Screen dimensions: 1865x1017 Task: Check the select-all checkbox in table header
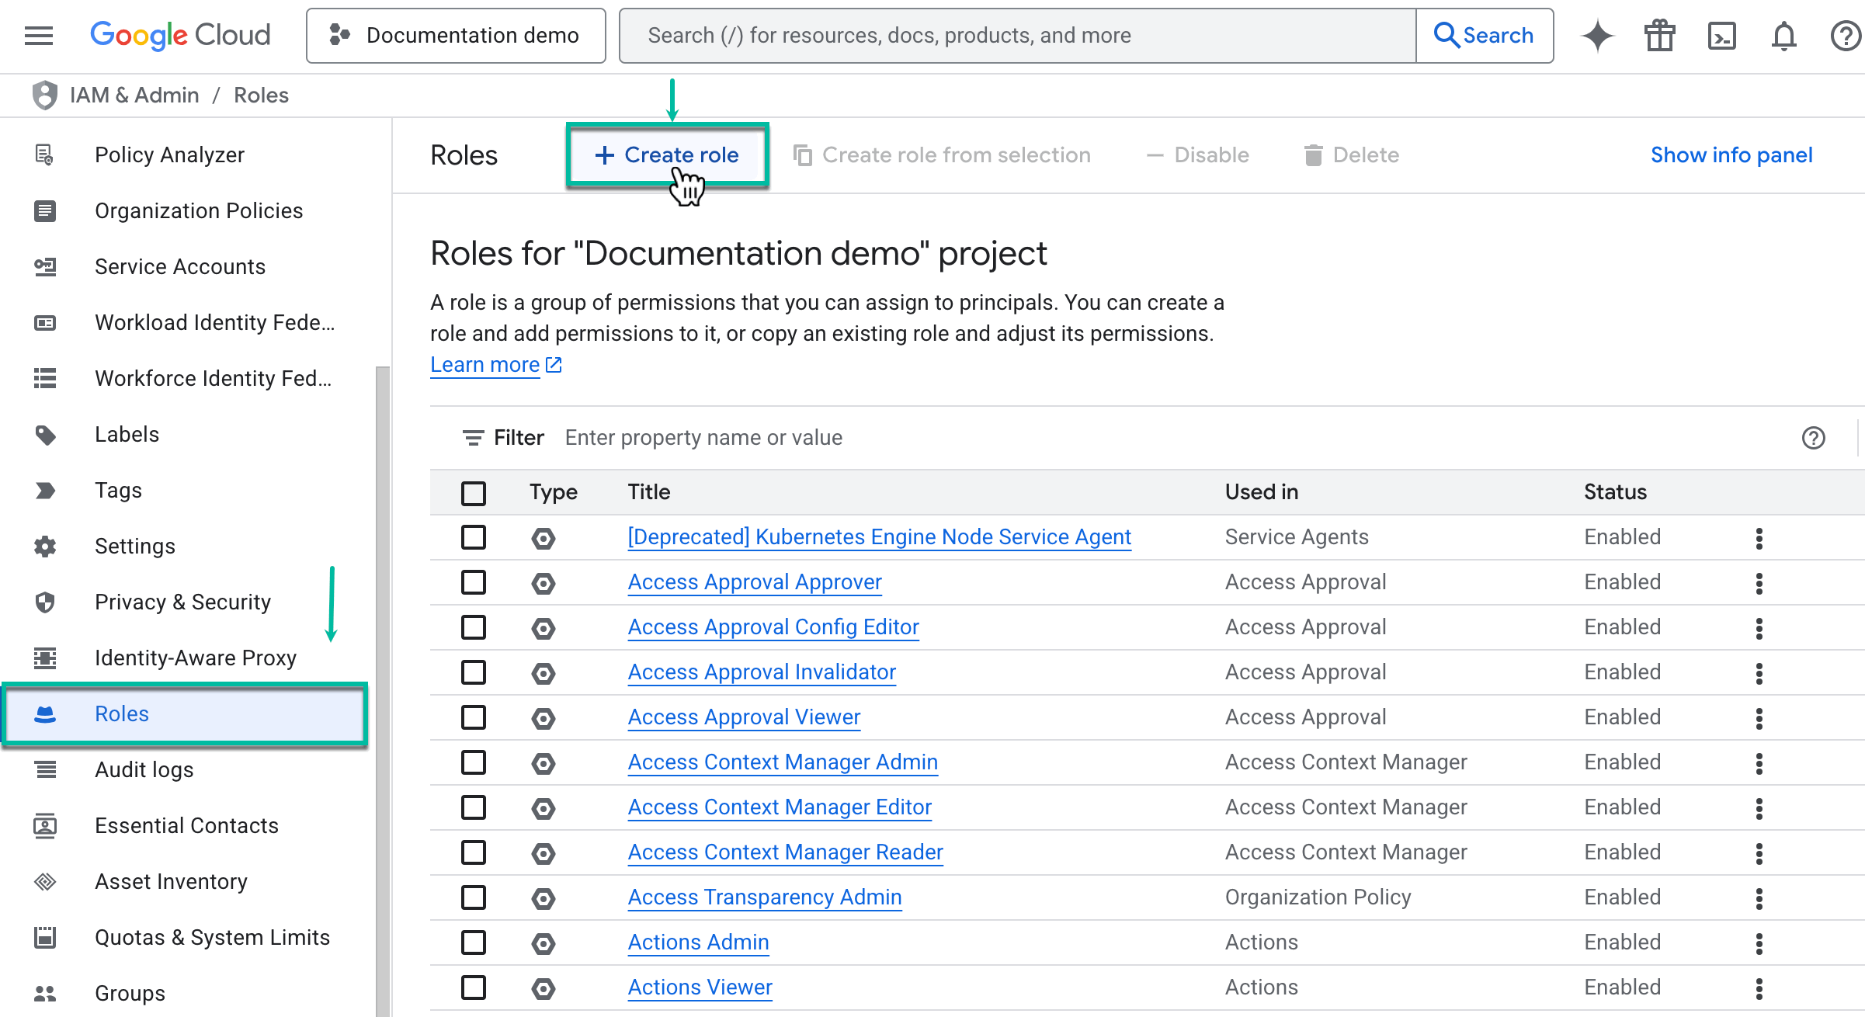point(474,492)
